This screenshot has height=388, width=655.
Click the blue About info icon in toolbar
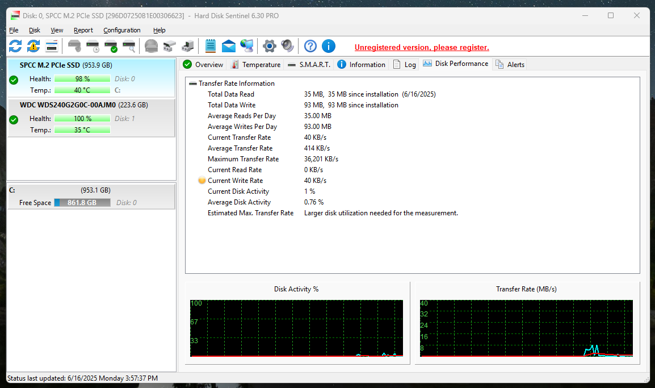coord(329,46)
